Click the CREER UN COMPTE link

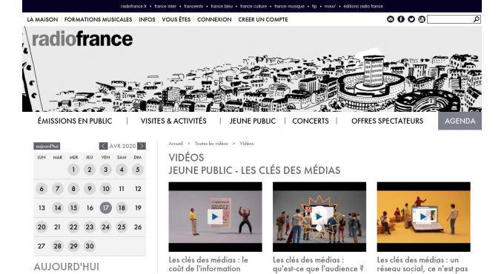click(x=263, y=19)
